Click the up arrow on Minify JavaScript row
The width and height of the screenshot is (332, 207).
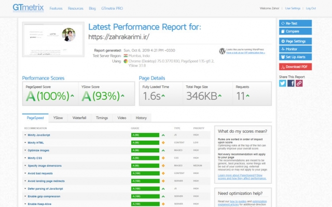[163, 135]
